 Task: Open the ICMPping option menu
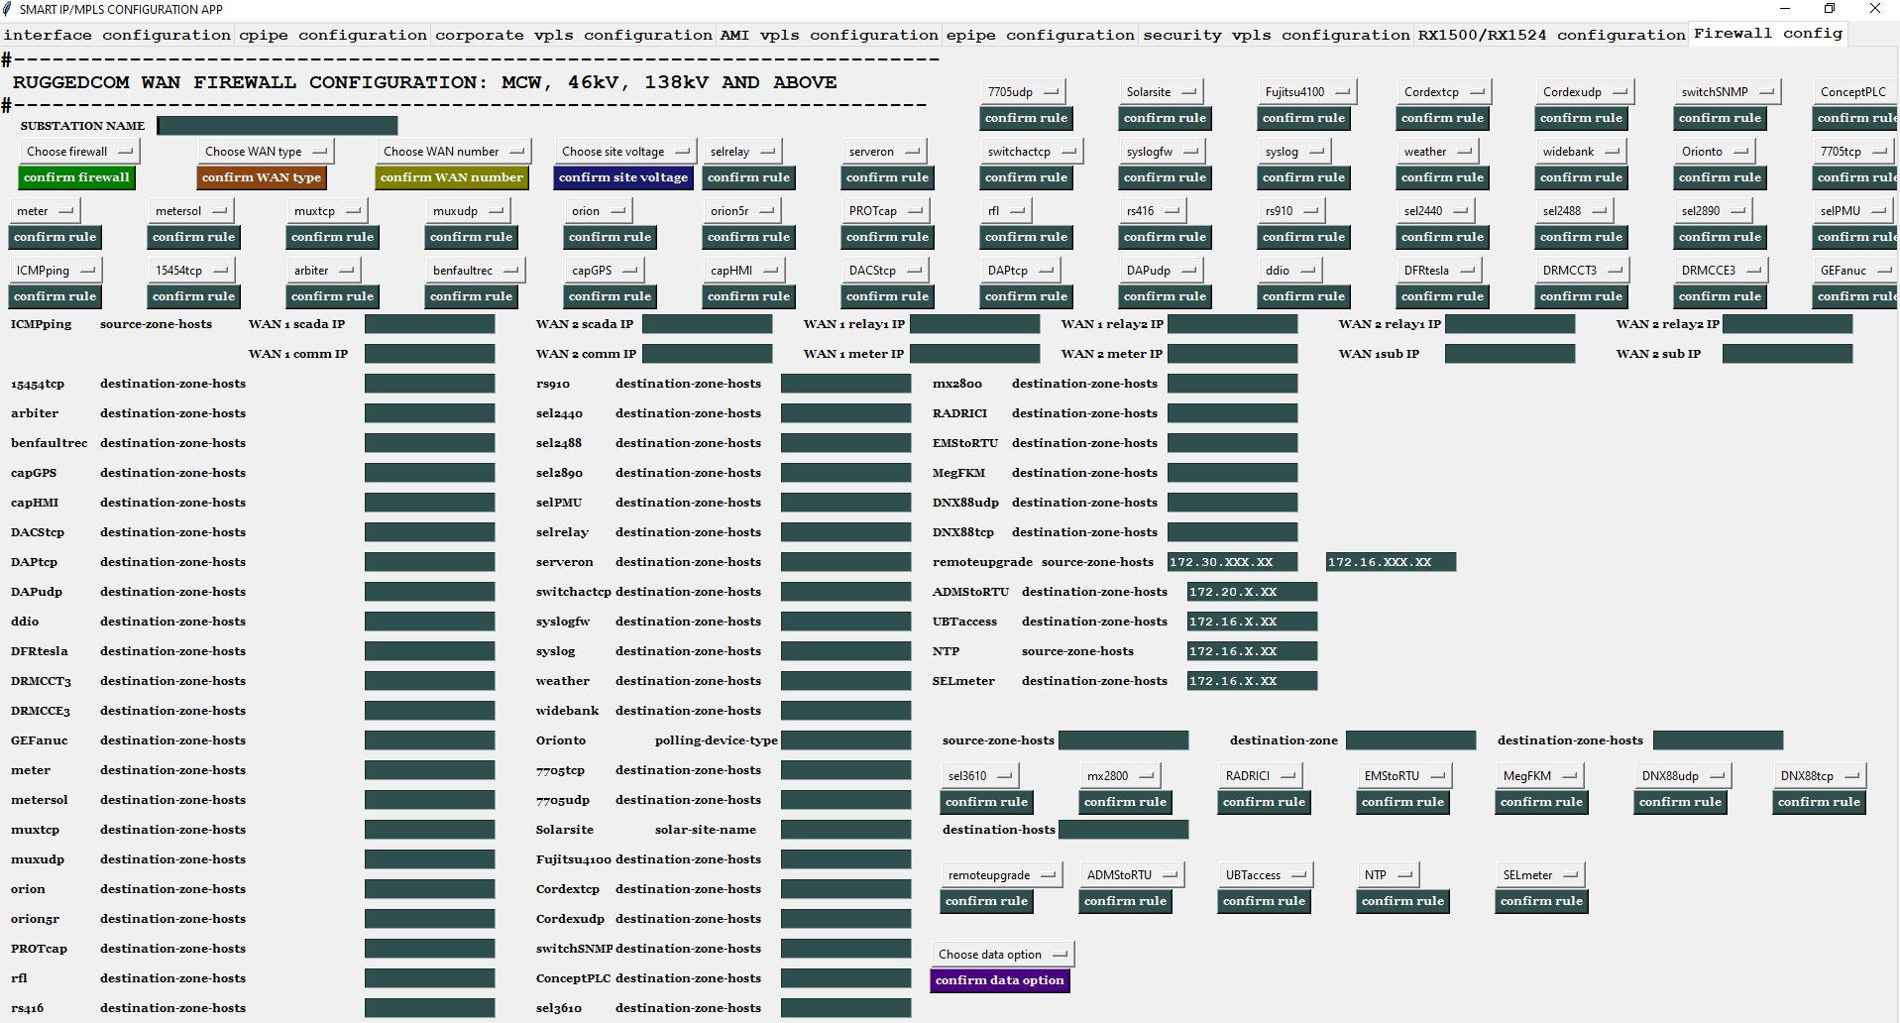click(56, 271)
